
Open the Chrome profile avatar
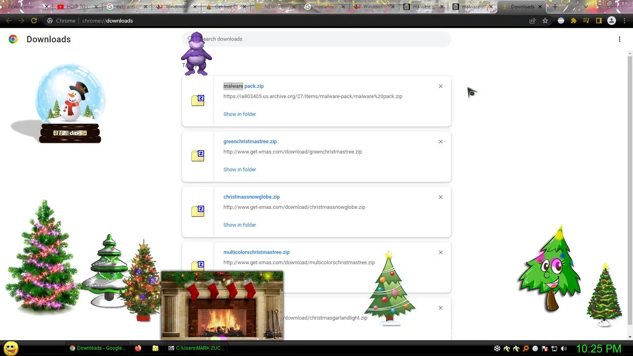click(612, 21)
